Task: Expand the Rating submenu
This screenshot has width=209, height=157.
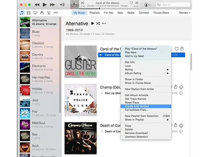Action: pyautogui.click(x=146, y=70)
